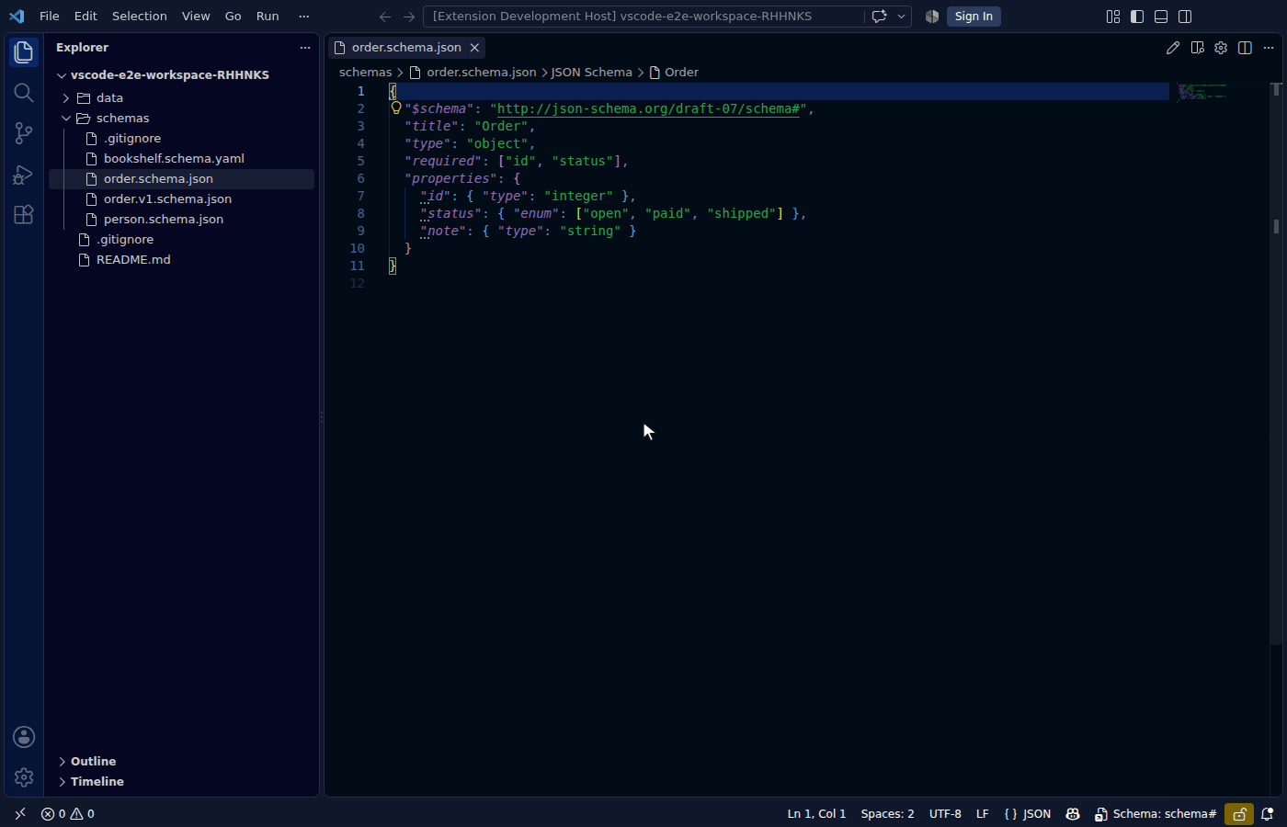Click the VS Code logo icon

click(x=17, y=17)
